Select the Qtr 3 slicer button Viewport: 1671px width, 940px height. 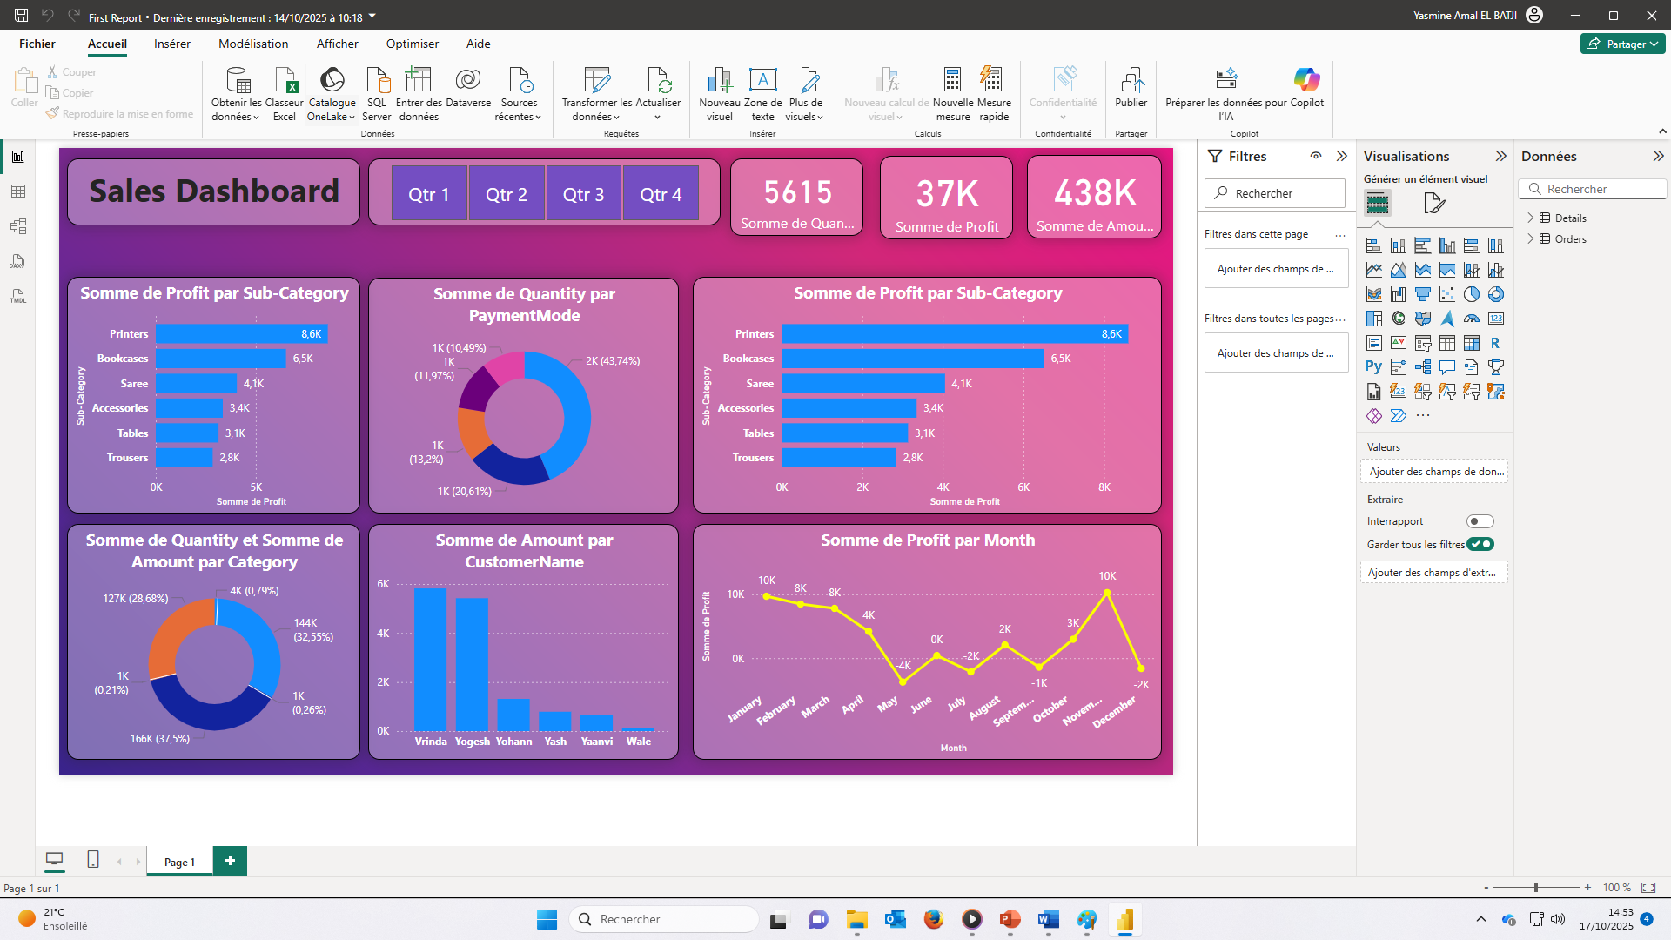tap(583, 194)
